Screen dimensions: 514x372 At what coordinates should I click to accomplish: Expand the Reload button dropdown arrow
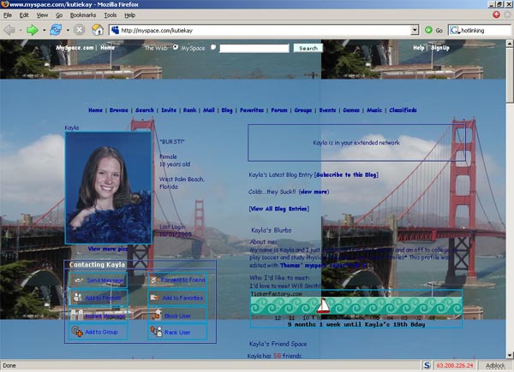point(66,30)
